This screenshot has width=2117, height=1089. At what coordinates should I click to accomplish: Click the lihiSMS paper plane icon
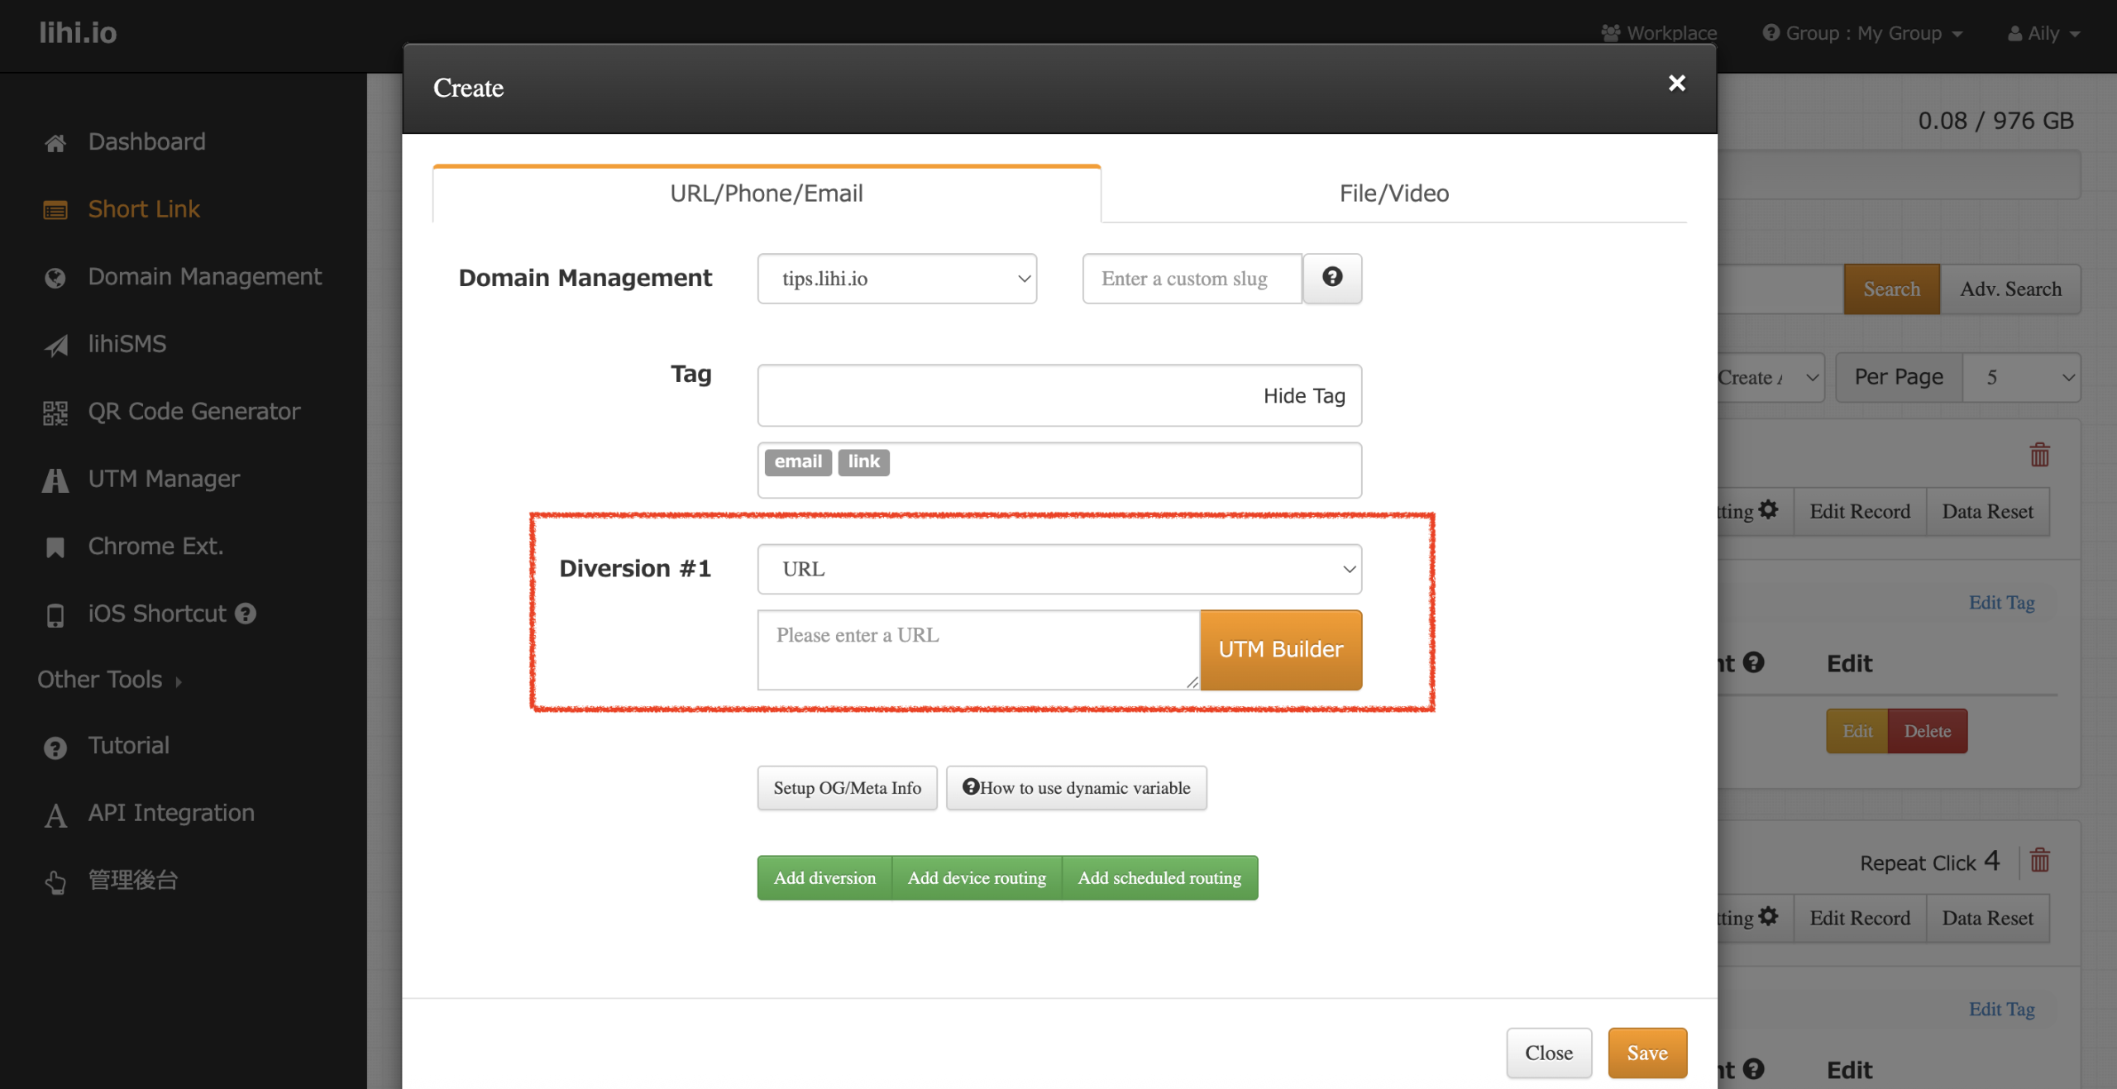pos(55,345)
